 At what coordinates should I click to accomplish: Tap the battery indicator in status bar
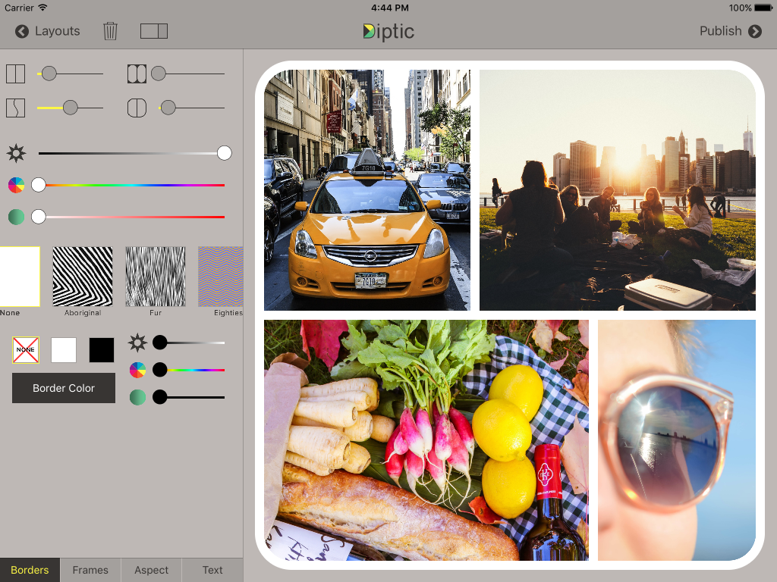point(763,8)
